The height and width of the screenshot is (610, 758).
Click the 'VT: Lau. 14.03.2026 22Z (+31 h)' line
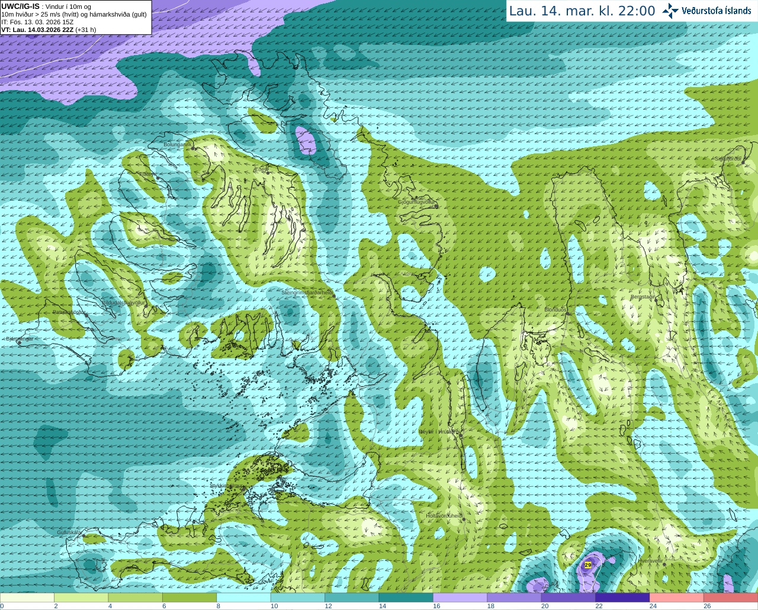pyautogui.click(x=49, y=30)
